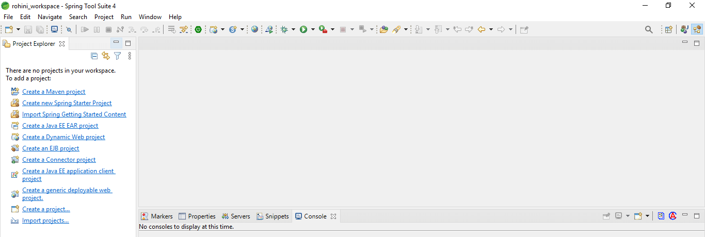705x237 pixels.
Task: Click the Step Into icon
Action: (x=132, y=30)
